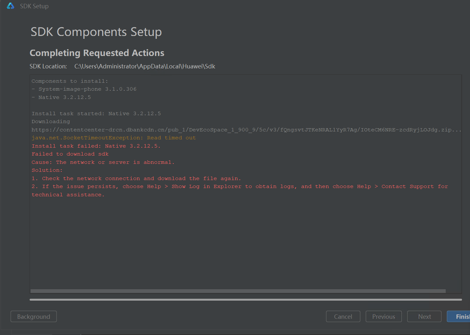Click solution step 1 about network connection

pos(136,178)
